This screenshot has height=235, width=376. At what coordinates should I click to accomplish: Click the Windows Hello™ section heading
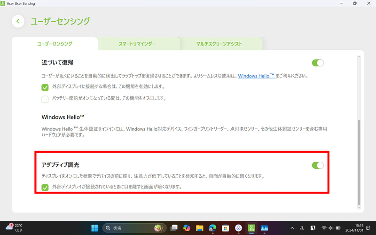(63, 117)
